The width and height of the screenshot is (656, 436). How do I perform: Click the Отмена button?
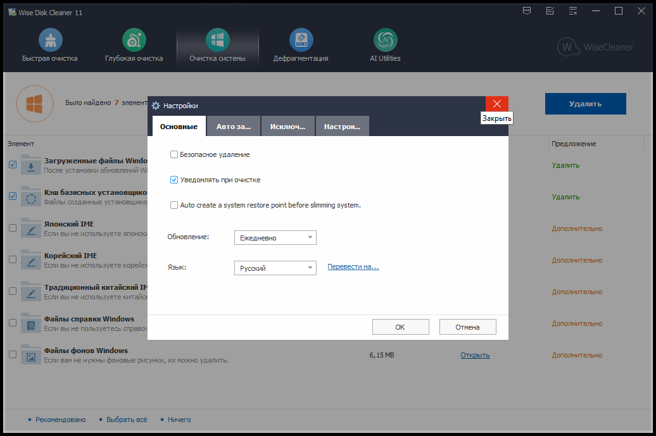(468, 327)
